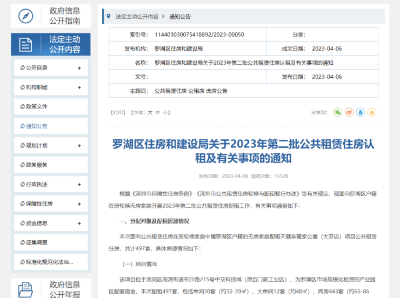Expand the 公开目录 menu plus sign

(79, 68)
